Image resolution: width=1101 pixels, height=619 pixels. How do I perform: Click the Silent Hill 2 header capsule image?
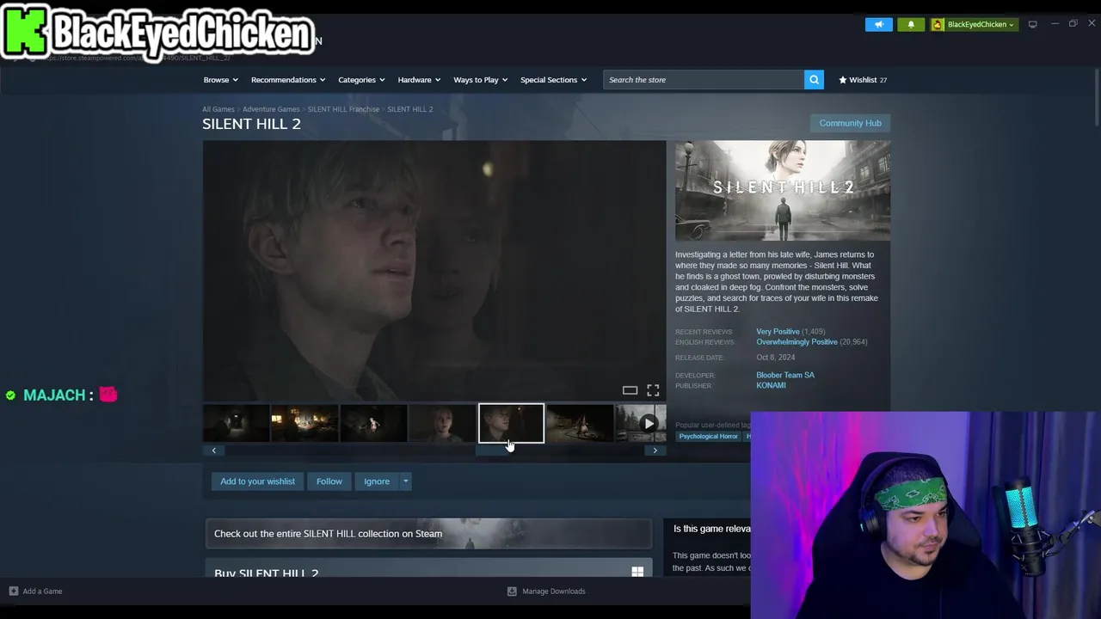click(783, 191)
